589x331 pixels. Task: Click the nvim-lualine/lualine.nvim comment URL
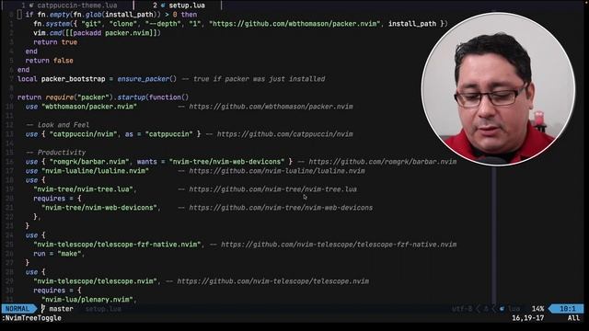[x=277, y=171]
